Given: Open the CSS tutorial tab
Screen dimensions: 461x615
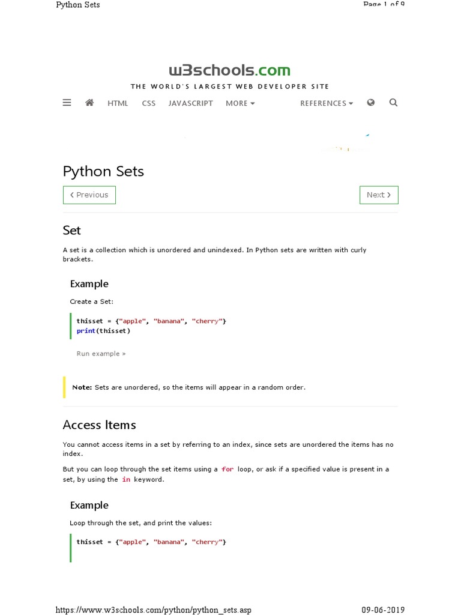Looking at the screenshot, I should pos(148,103).
